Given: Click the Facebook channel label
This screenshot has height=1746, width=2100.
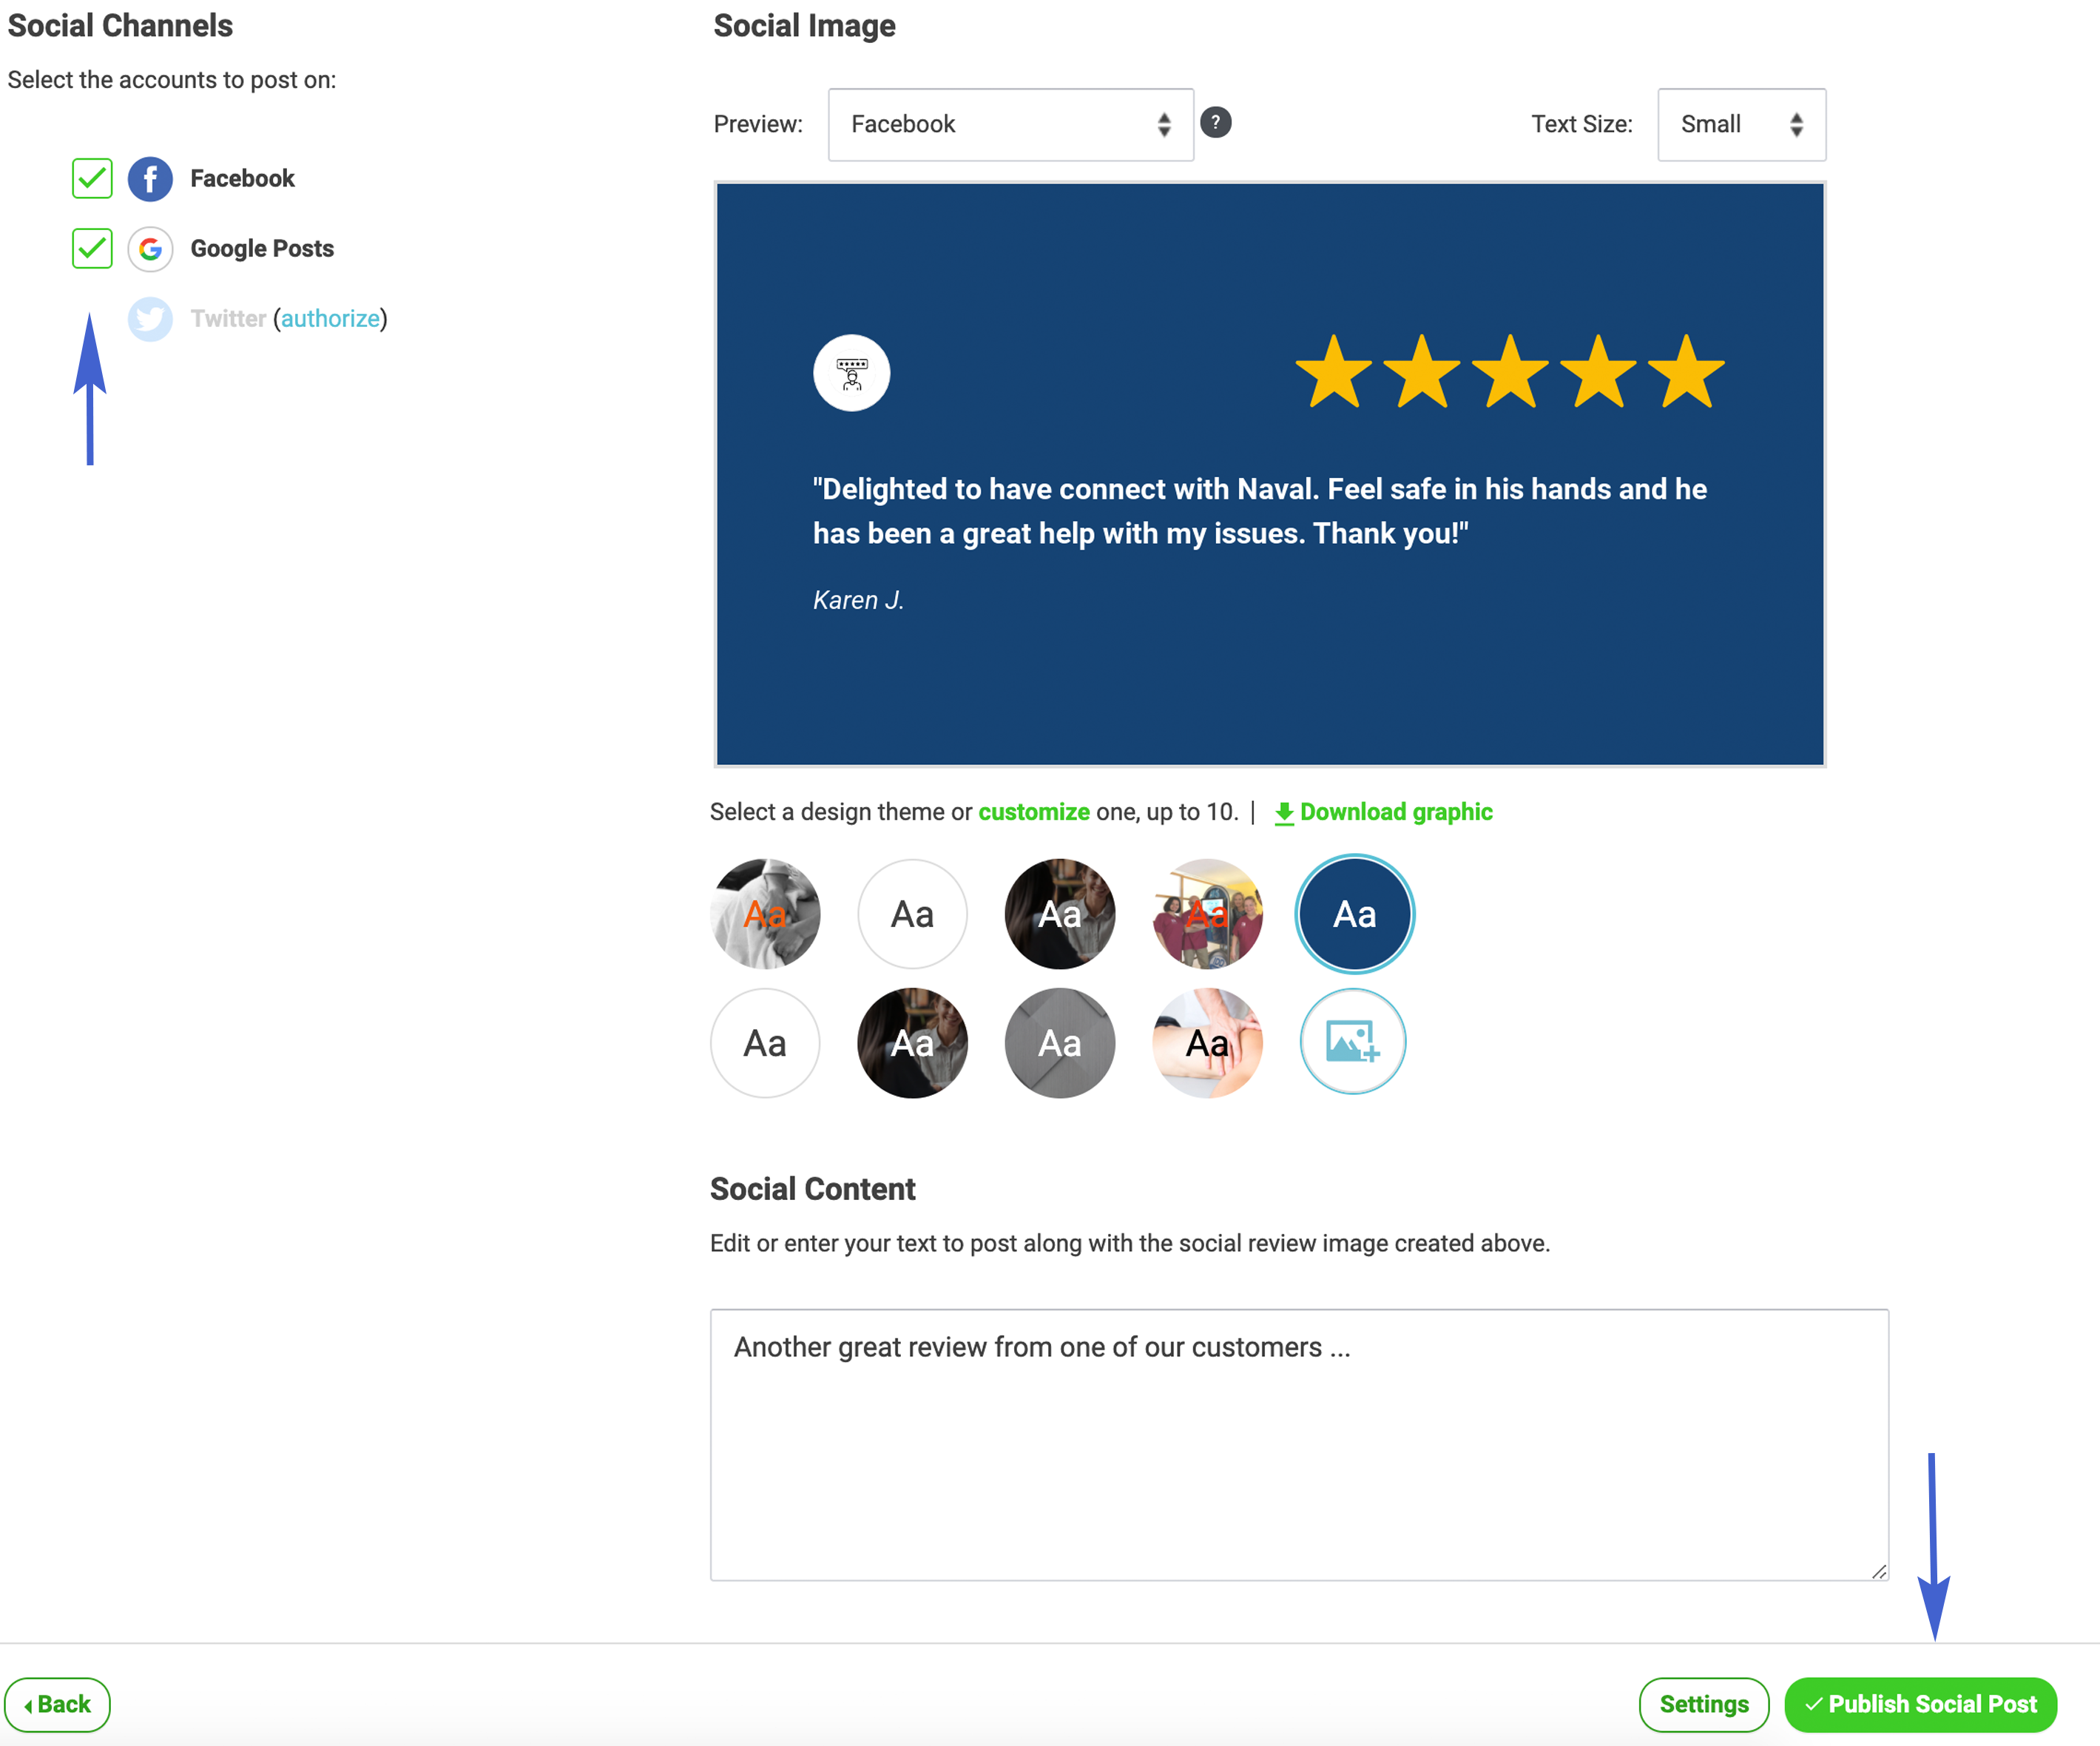Looking at the screenshot, I should tap(242, 179).
